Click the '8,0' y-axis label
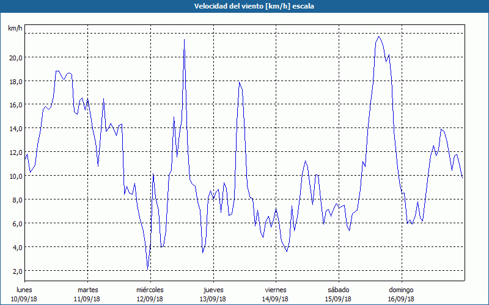Image resolution: width=489 pixels, height=305 pixels. (x=17, y=200)
